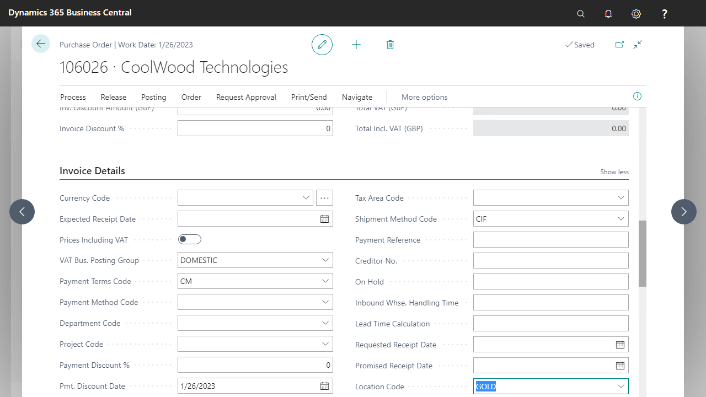This screenshot has height=397, width=706.
Task: Click Purchase Order Work Date caption
Action: point(126,45)
